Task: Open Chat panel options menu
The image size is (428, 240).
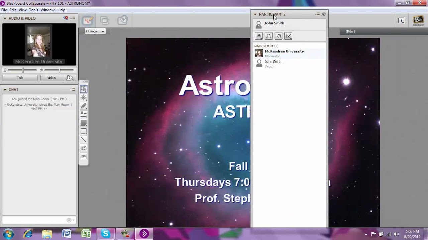Action: click(x=73, y=90)
